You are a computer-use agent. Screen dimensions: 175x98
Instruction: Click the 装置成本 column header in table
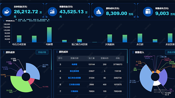click(x=104, y=58)
